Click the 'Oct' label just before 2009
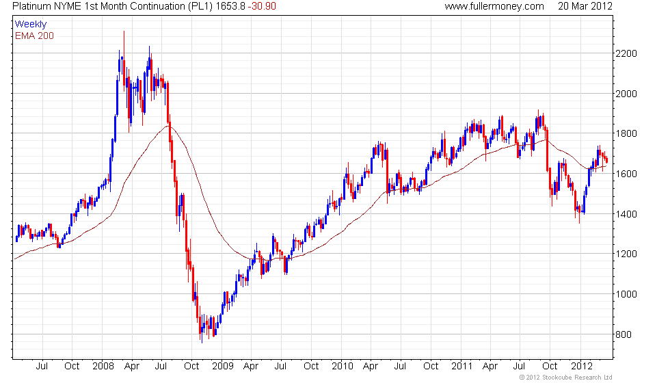Screen dimensions: 670x383 [191, 367]
